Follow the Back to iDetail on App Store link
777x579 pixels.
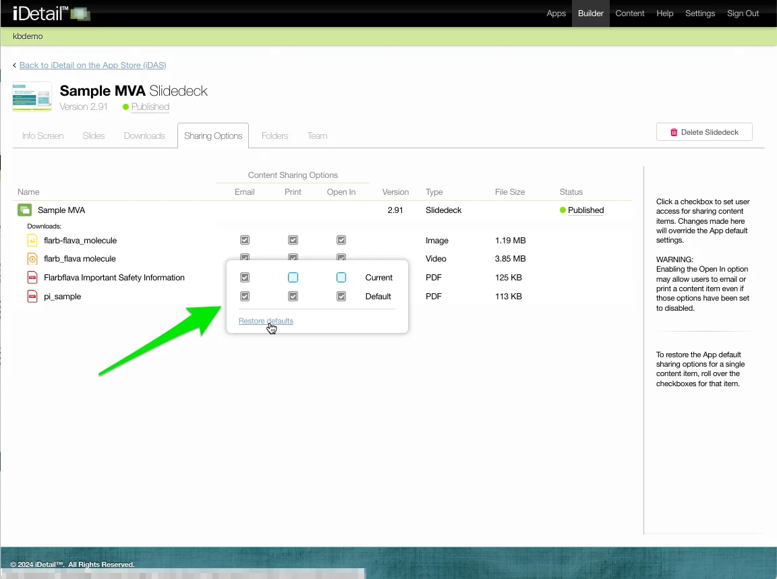(x=92, y=65)
